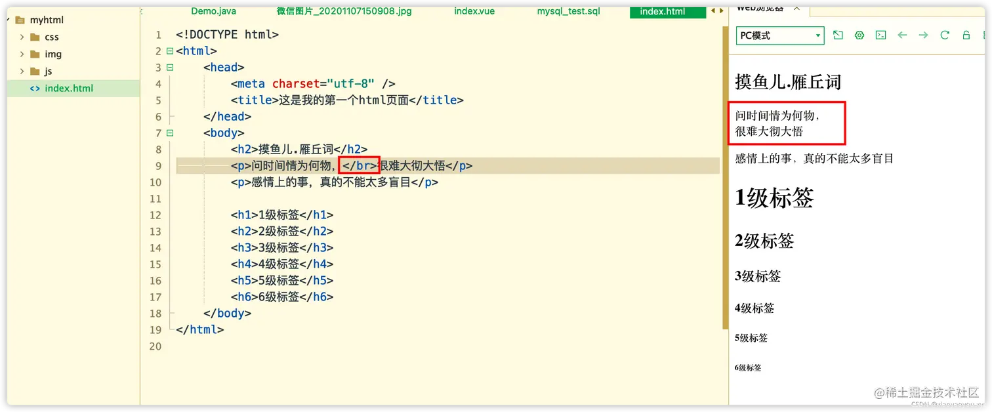
Task: Click the preview heading 6级标签
Action: click(748, 368)
